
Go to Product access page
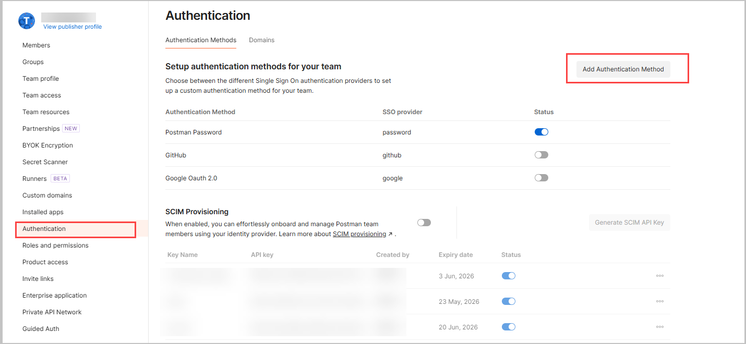pyautogui.click(x=45, y=262)
